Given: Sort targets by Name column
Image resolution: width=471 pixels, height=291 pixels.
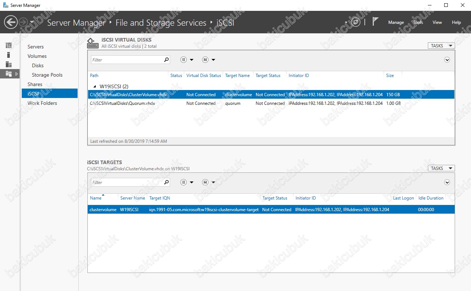Looking at the screenshot, I should pyautogui.click(x=96, y=198).
